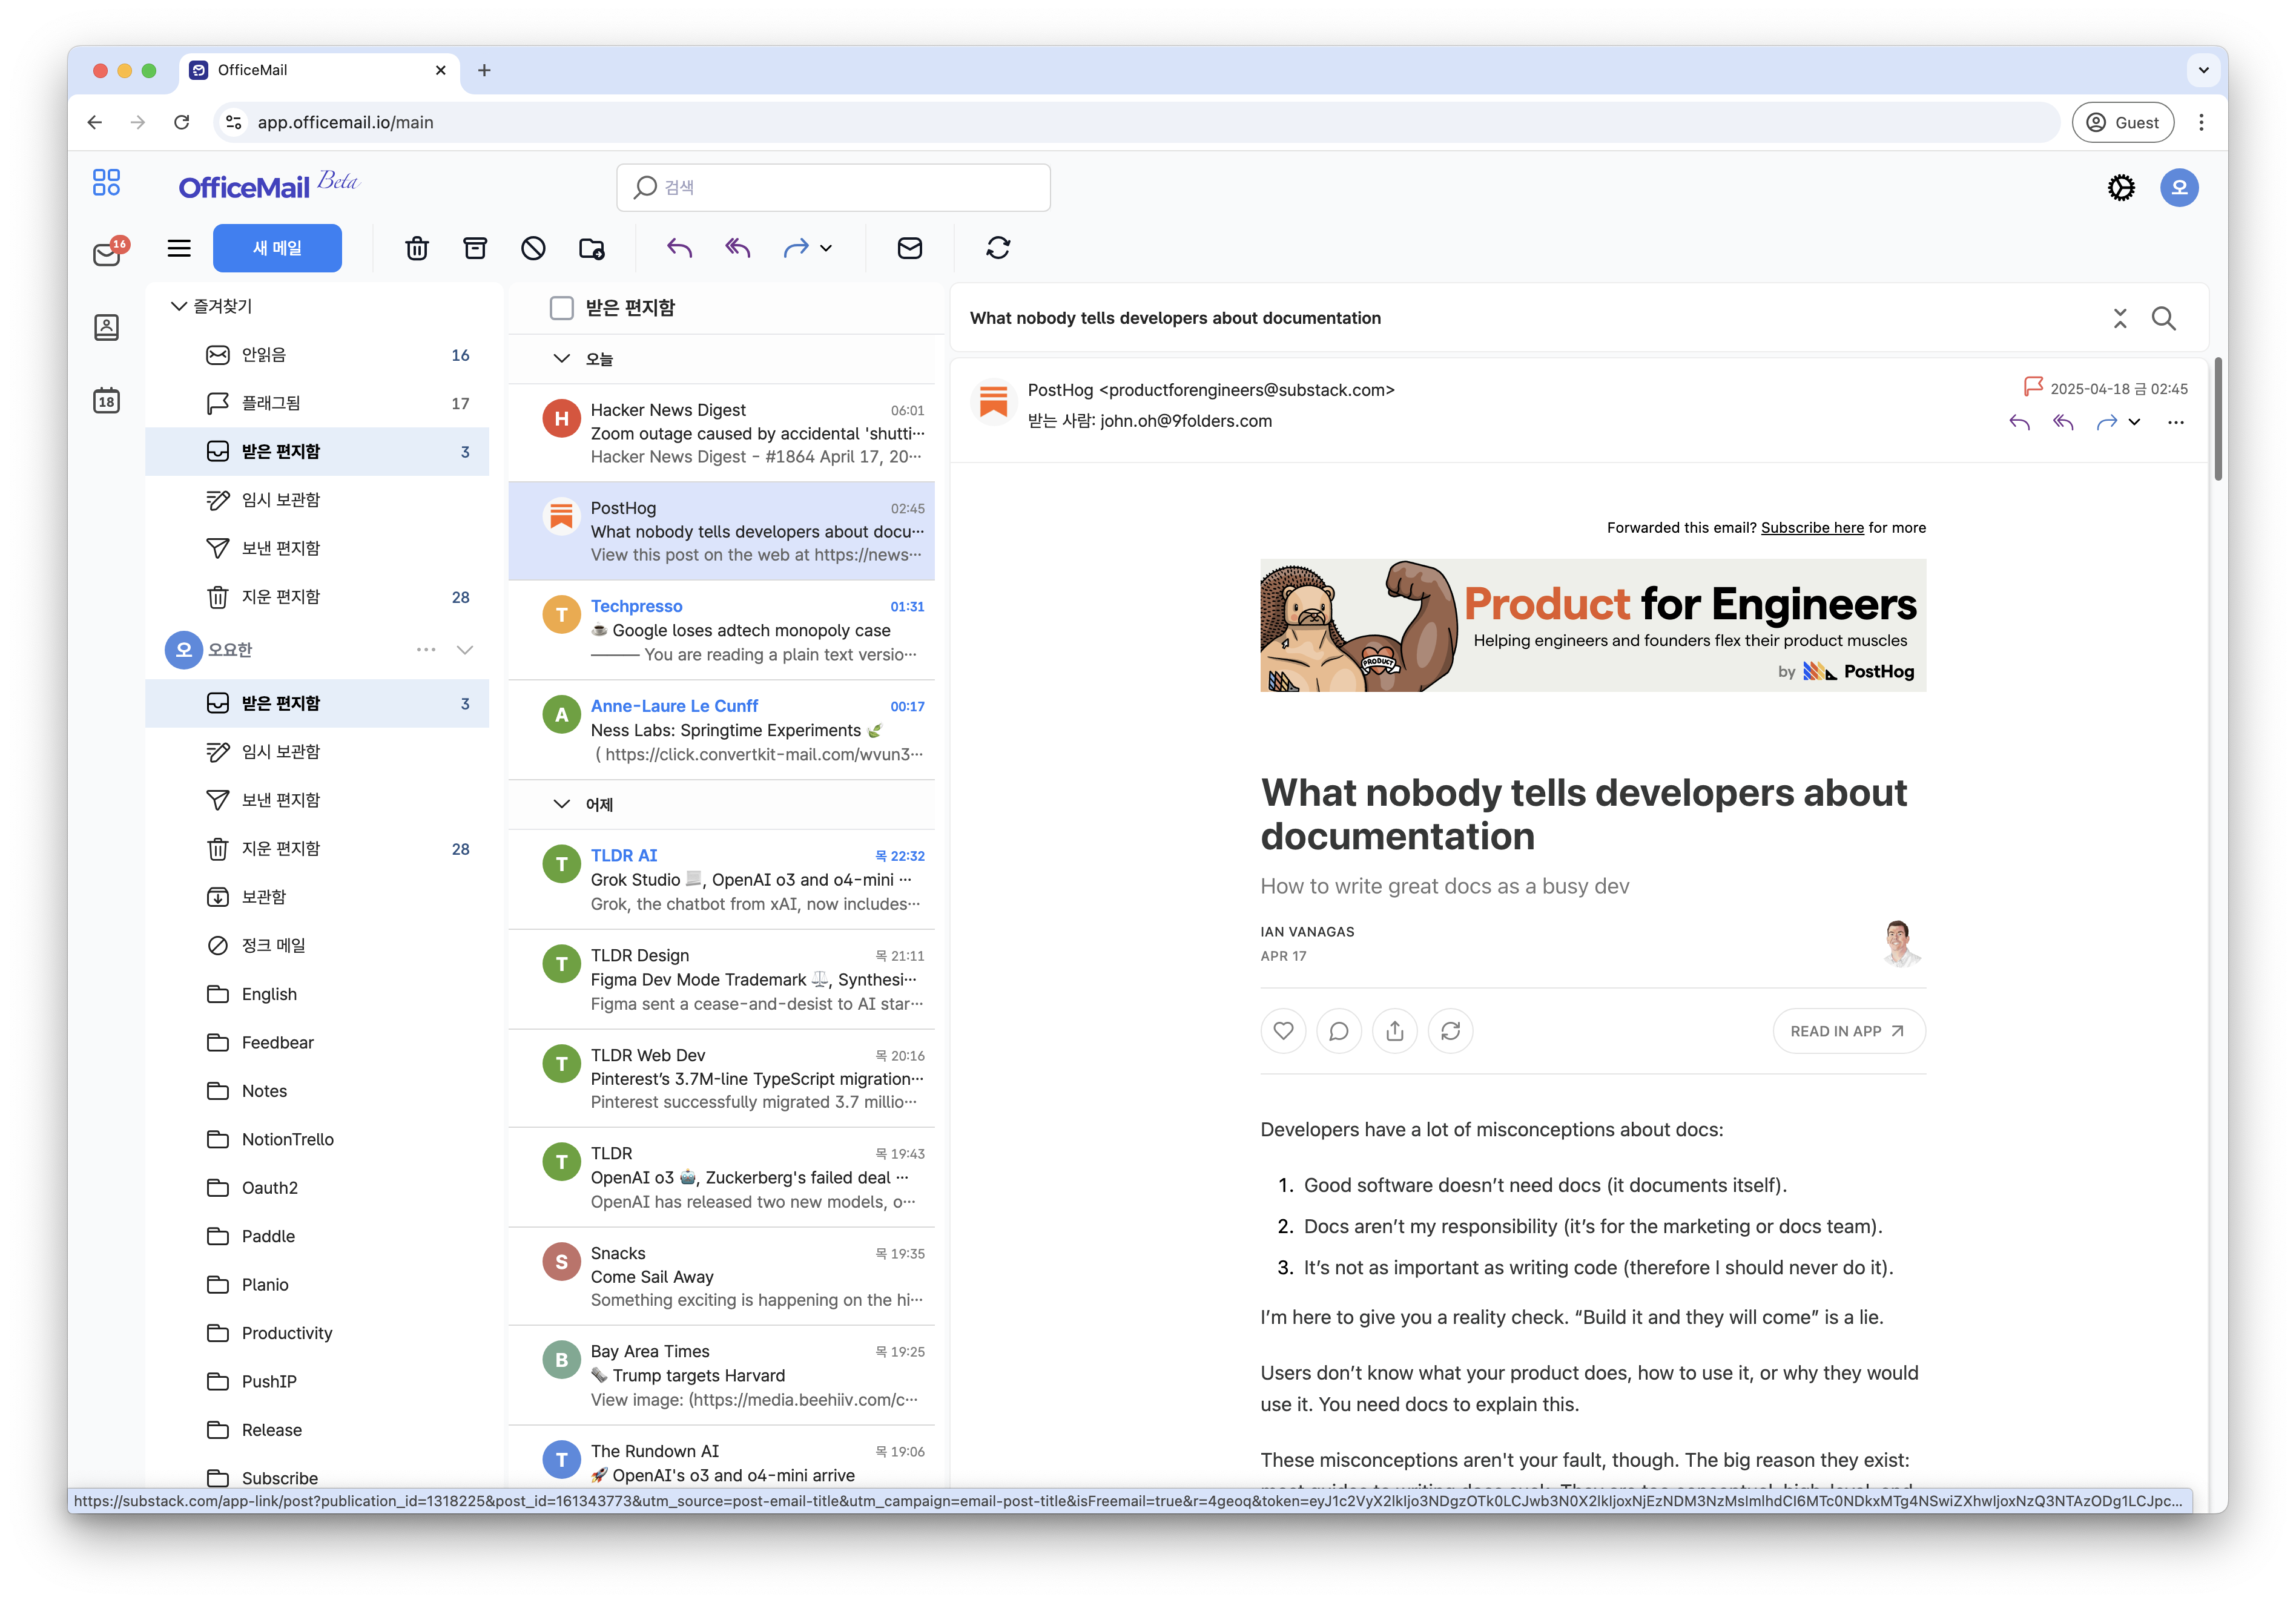Click reply all in the message header
Viewport: 2296px width, 1603px height.
tap(2063, 422)
